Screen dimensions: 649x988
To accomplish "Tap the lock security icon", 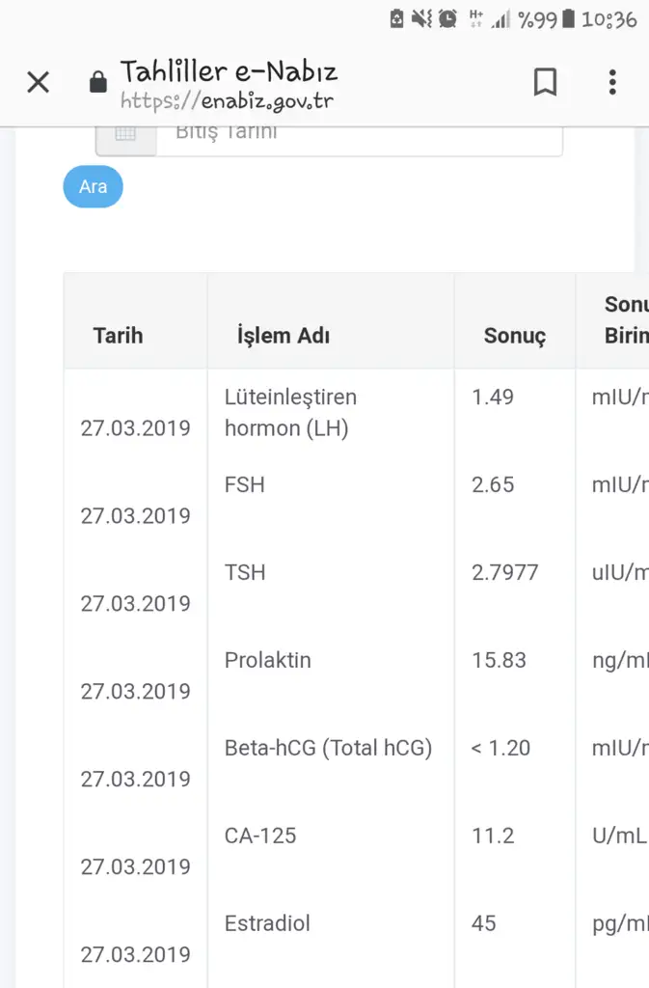I will point(97,83).
